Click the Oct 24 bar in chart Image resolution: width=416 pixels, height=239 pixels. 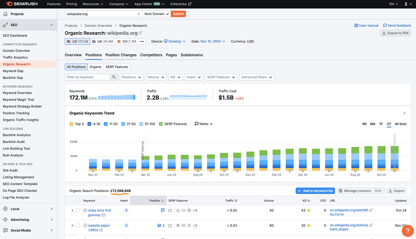coord(381,159)
